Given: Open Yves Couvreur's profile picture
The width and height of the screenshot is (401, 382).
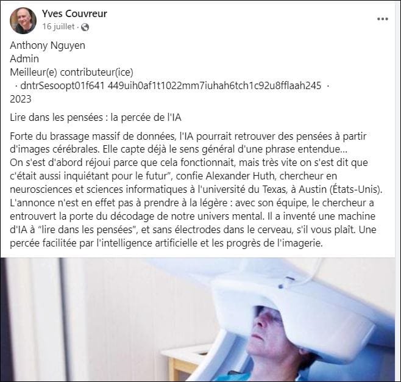Looking at the screenshot, I should pyautogui.click(x=23, y=21).
